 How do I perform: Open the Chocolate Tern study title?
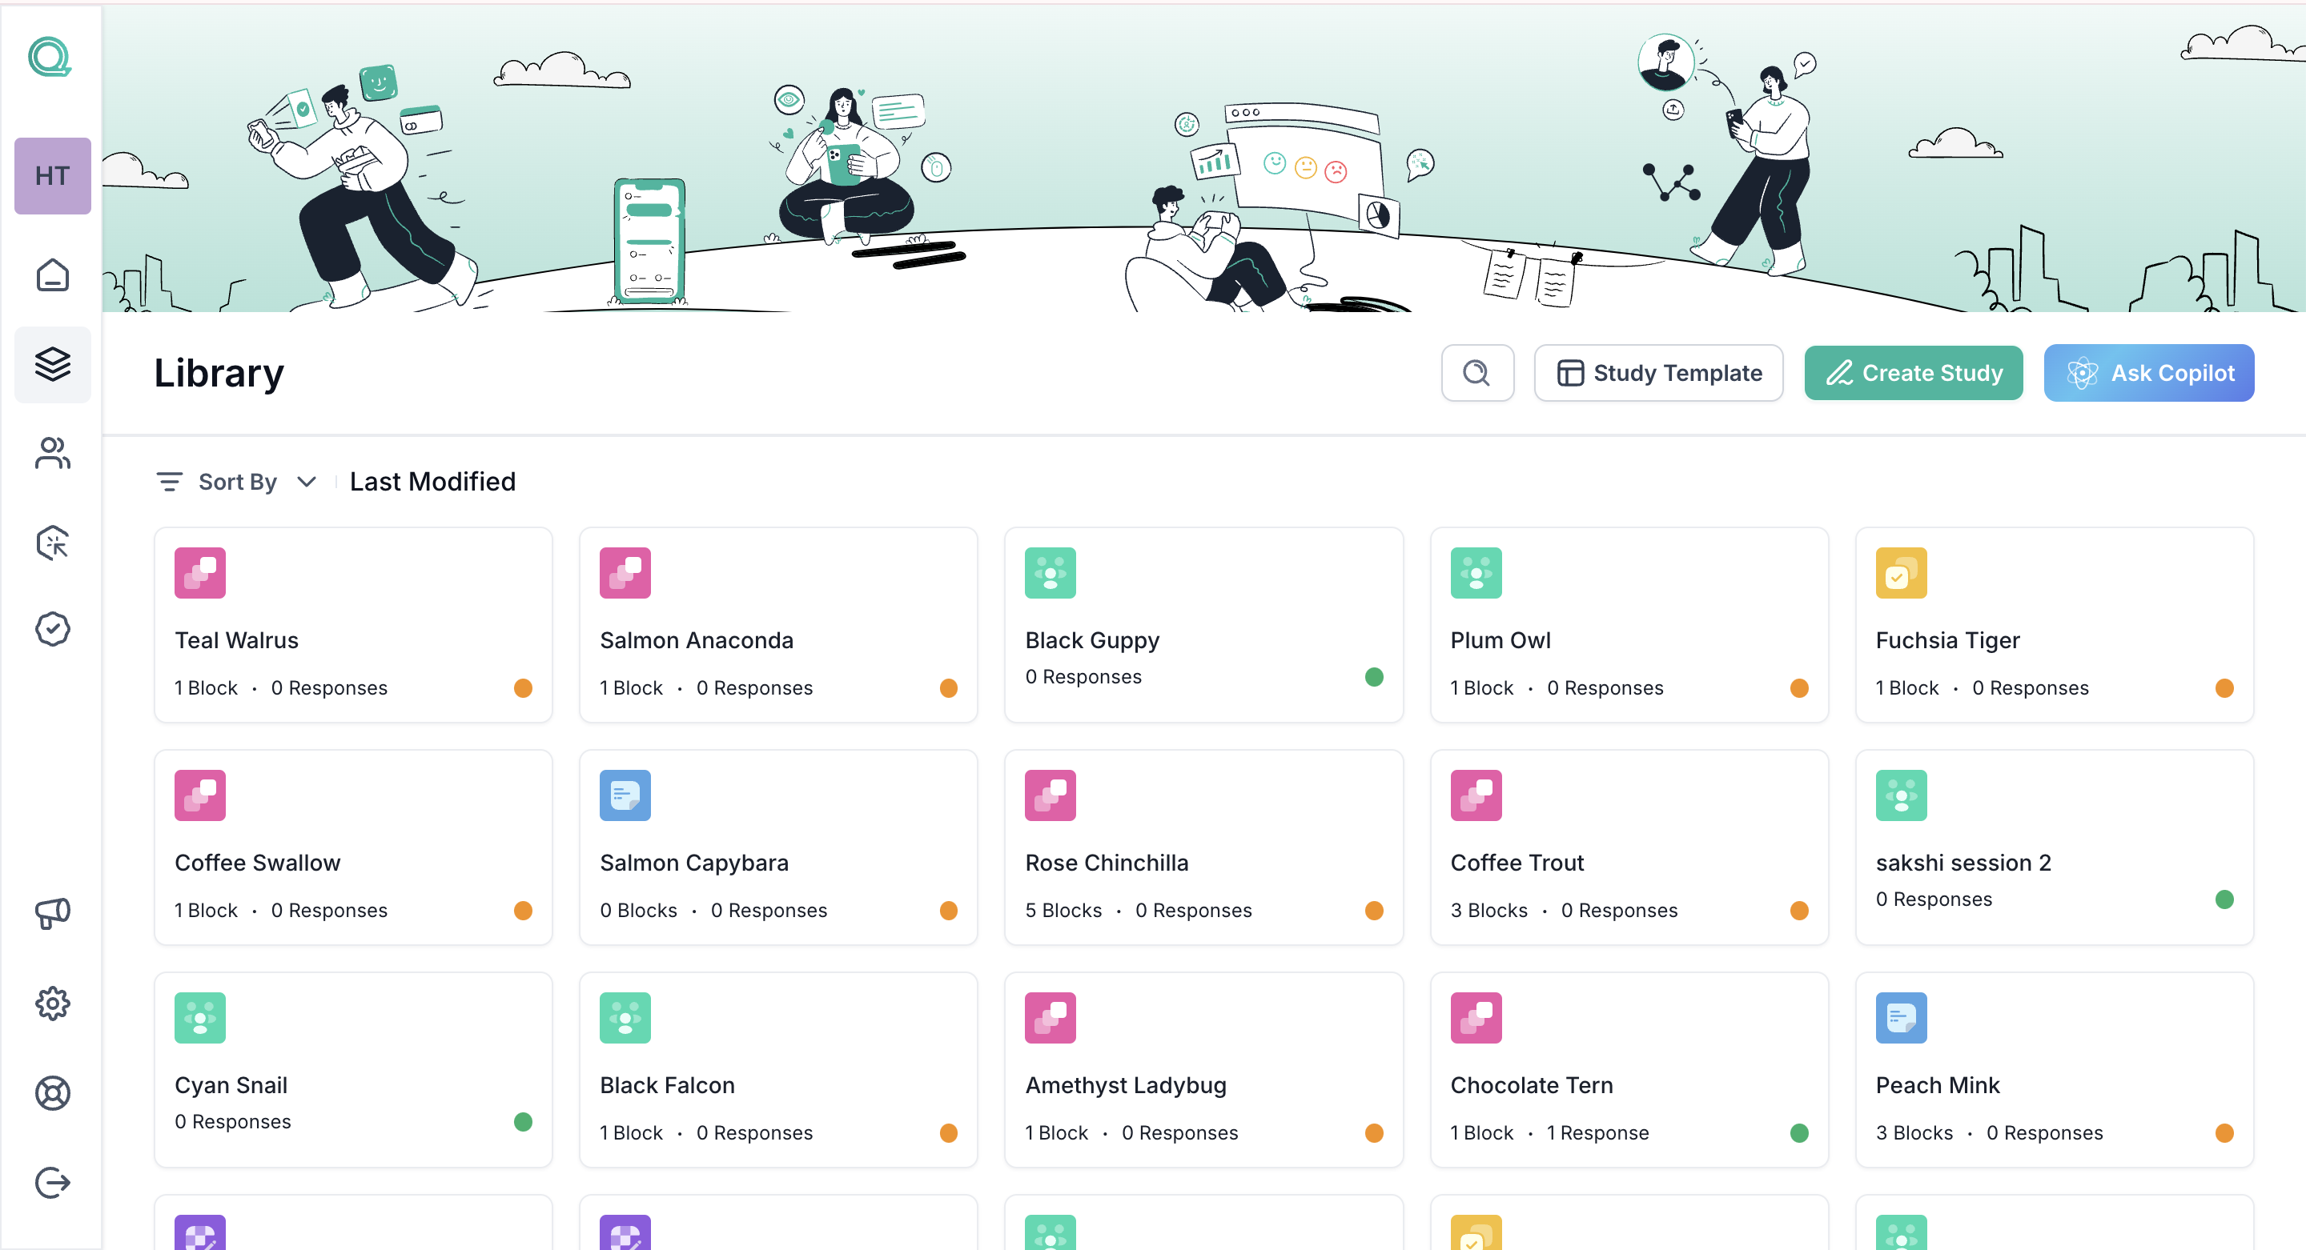[x=1531, y=1085]
